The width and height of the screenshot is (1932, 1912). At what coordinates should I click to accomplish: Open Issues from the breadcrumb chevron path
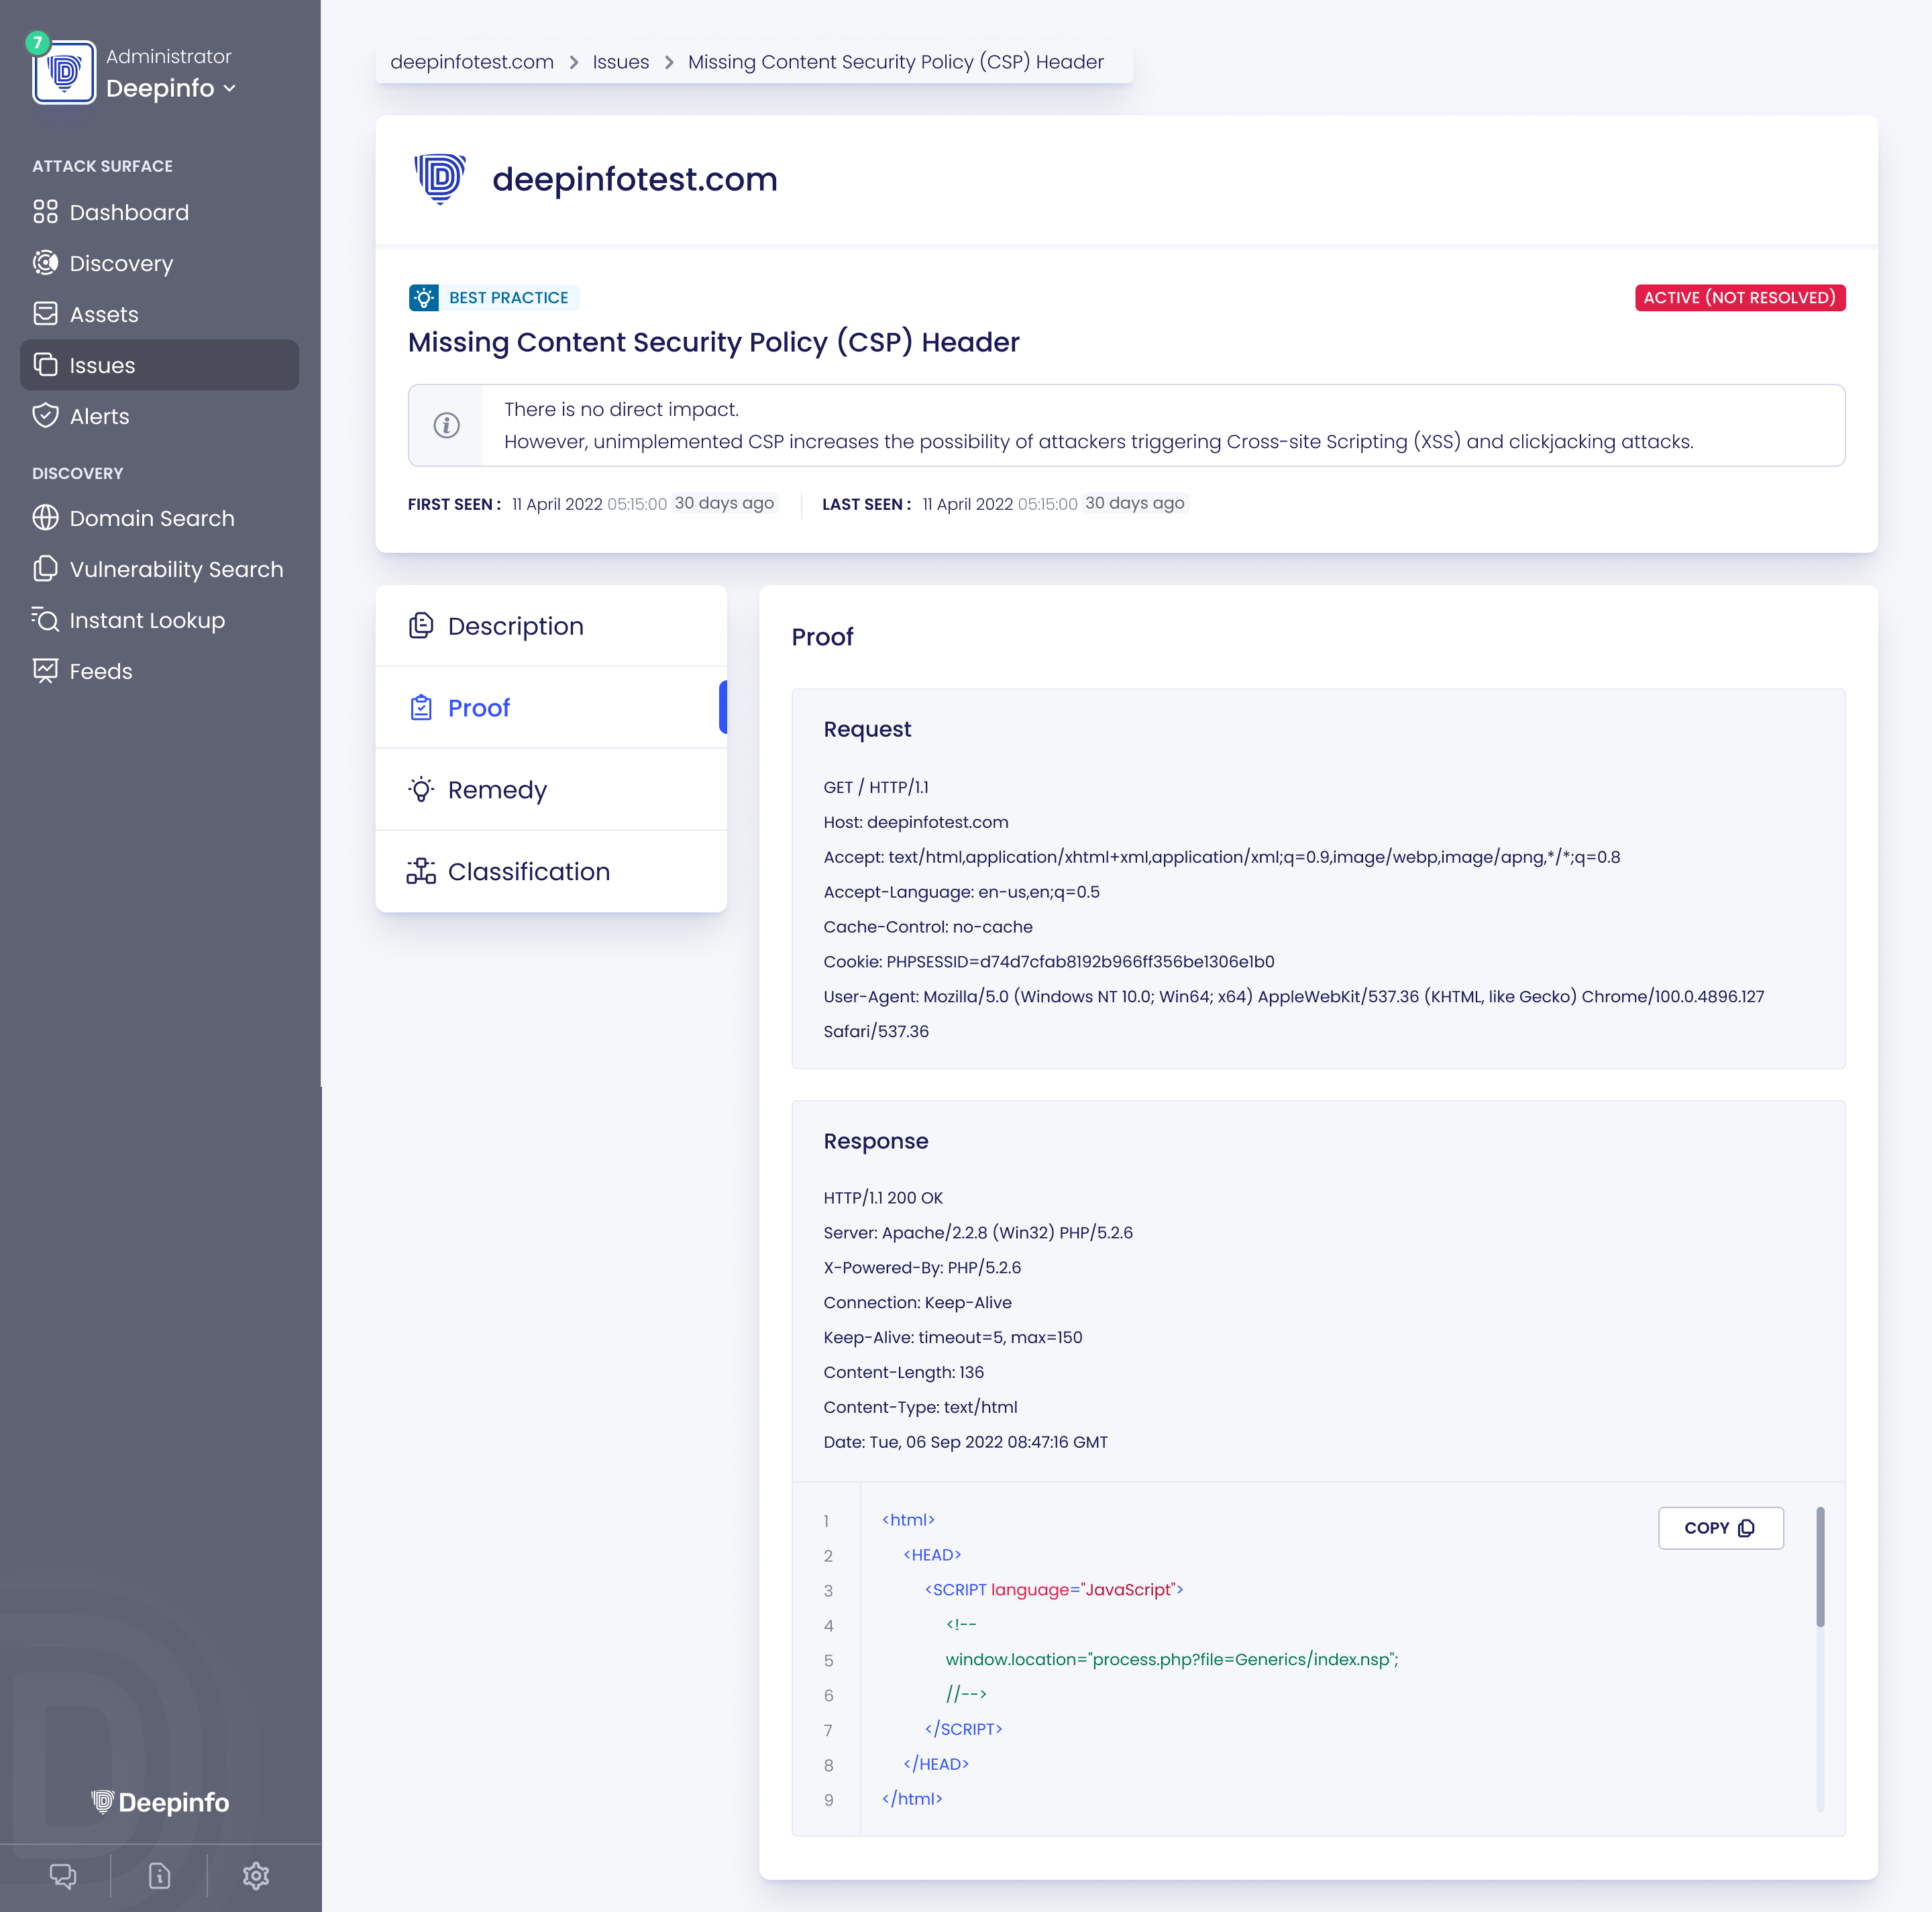pos(620,61)
